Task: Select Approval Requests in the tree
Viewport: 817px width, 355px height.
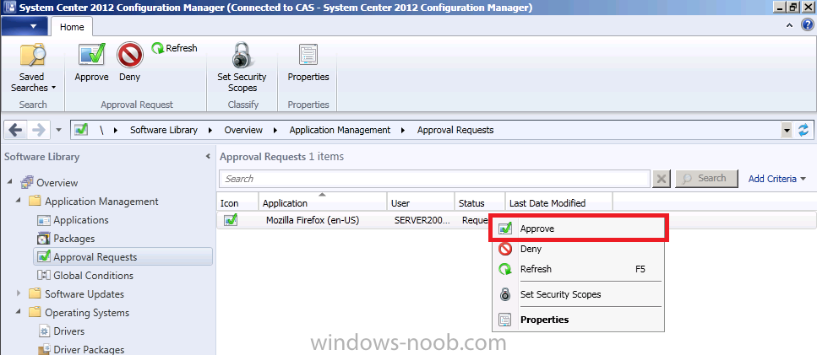Action: tap(123, 257)
